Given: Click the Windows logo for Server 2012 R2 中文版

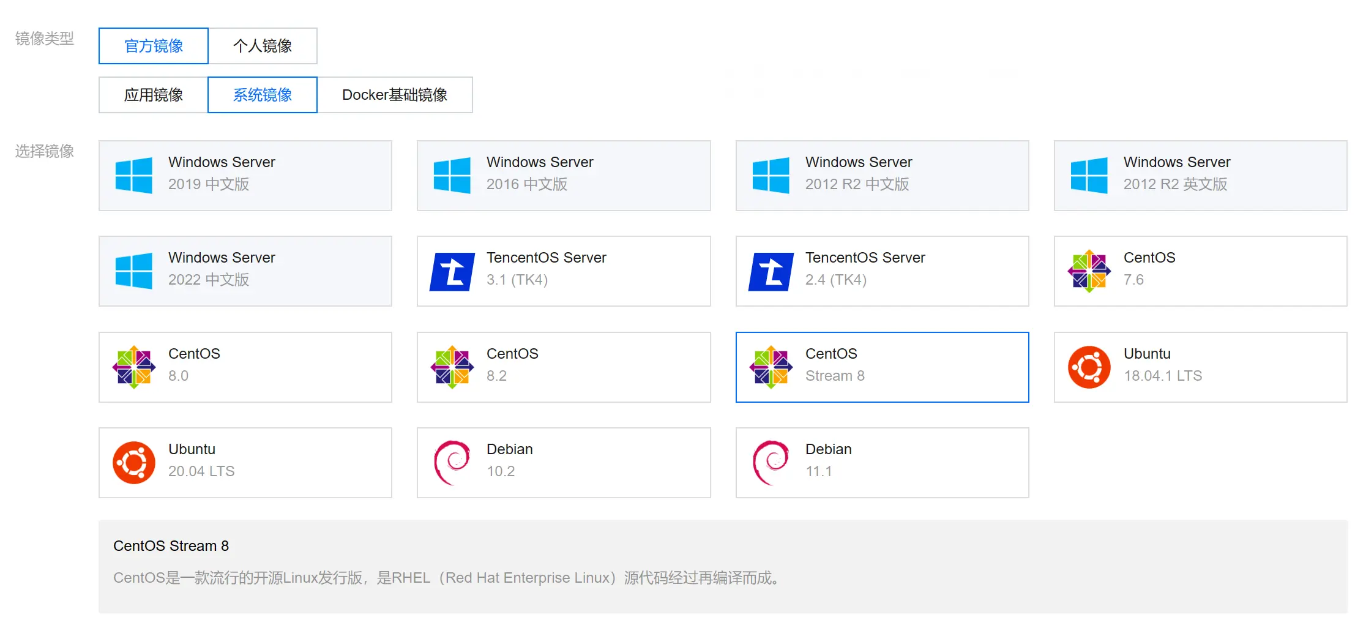Looking at the screenshot, I should (x=771, y=176).
